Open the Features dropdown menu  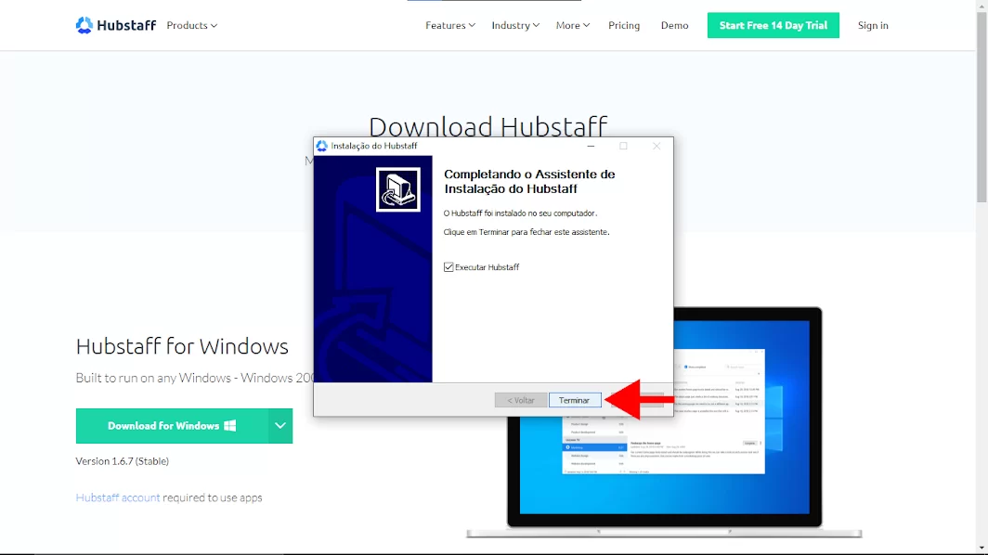tap(449, 25)
